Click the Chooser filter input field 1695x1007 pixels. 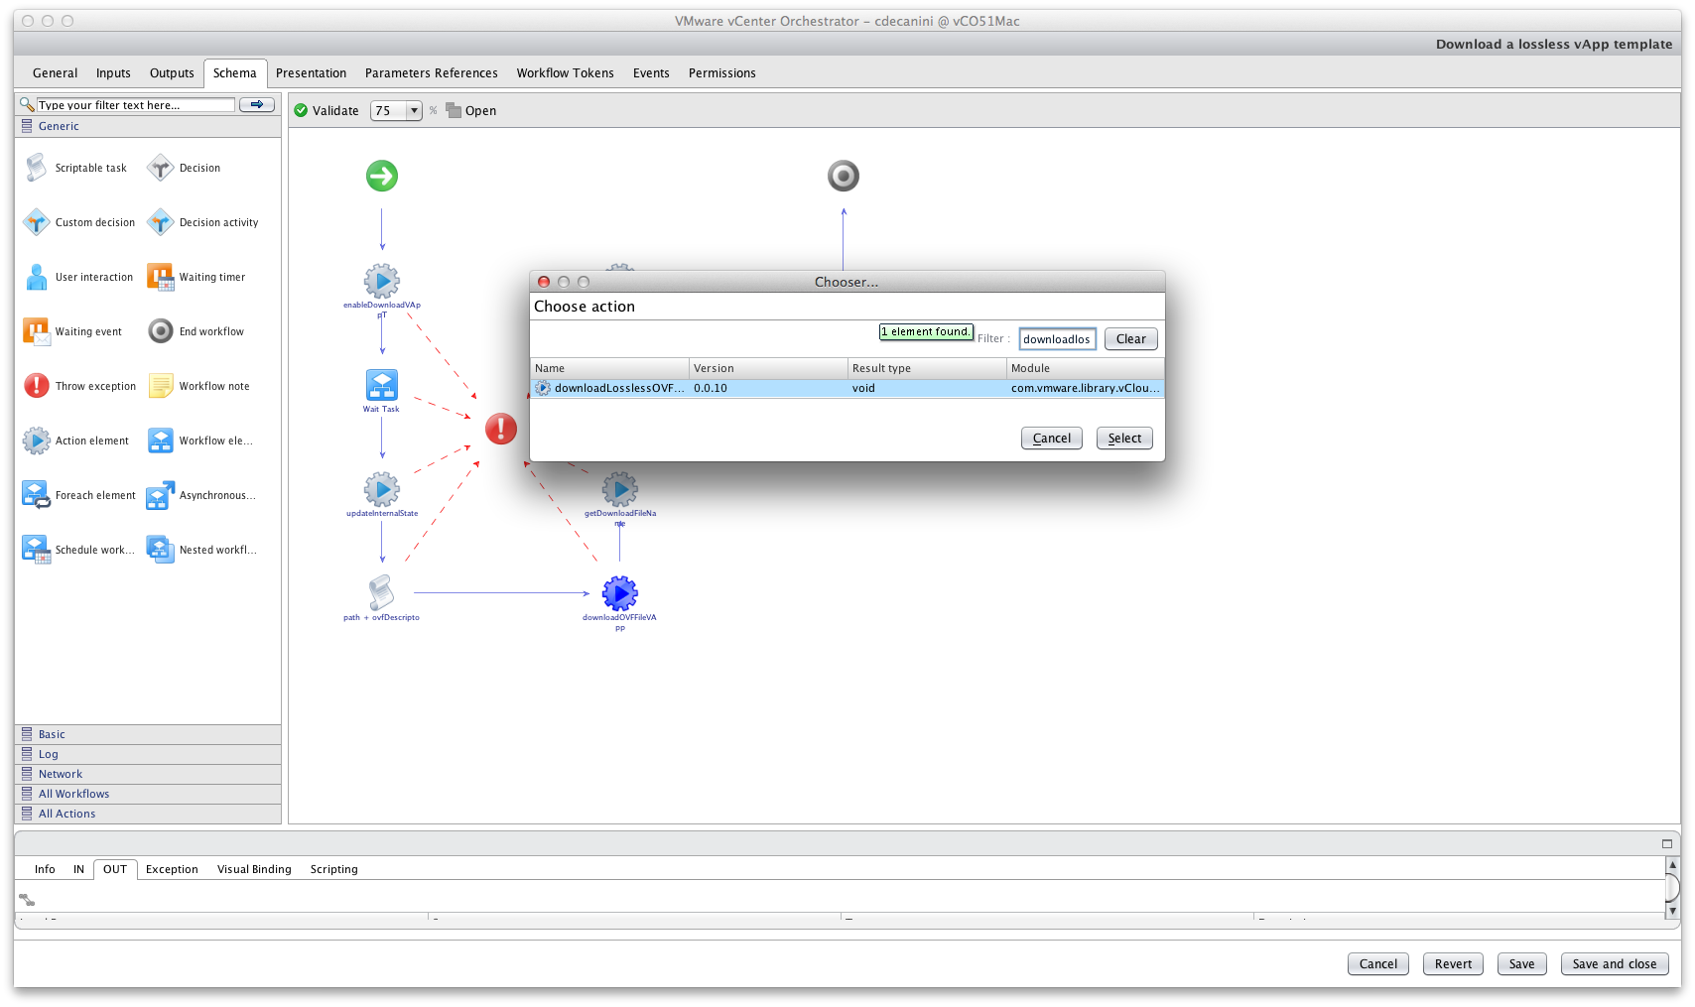[x=1057, y=339]
